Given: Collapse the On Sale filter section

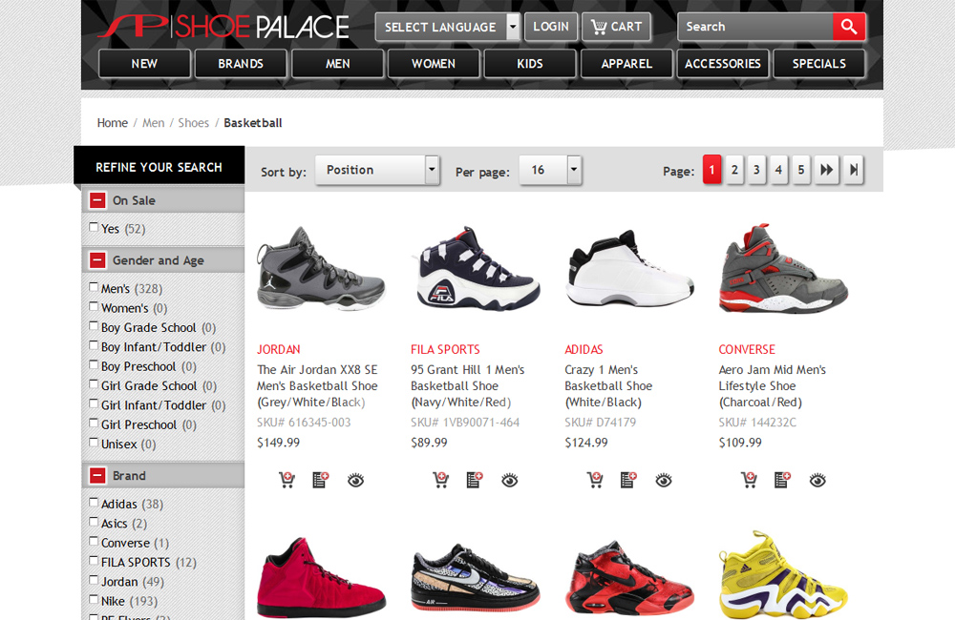Looking at the screenshot, I should click(x=97, y=200).
